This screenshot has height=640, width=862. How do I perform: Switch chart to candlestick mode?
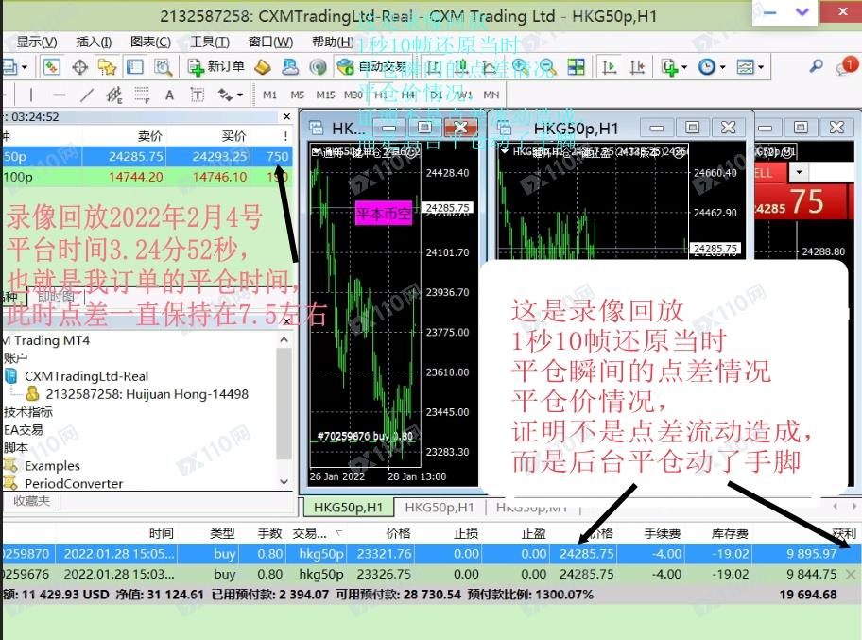pos(461,67)
